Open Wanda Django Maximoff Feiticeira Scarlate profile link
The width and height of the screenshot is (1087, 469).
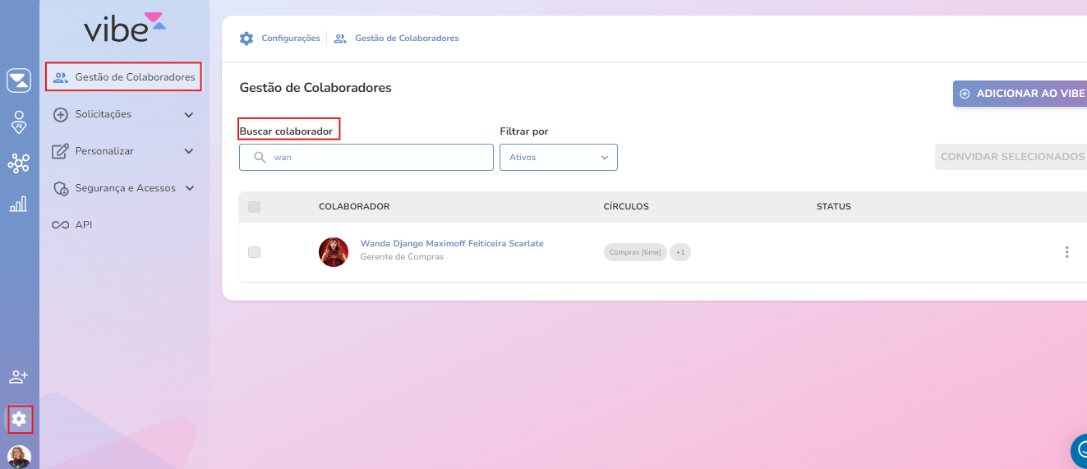pos(452,243)
